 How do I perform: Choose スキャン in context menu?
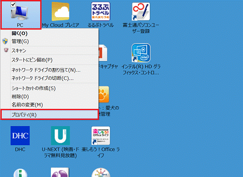click(49, 50)
